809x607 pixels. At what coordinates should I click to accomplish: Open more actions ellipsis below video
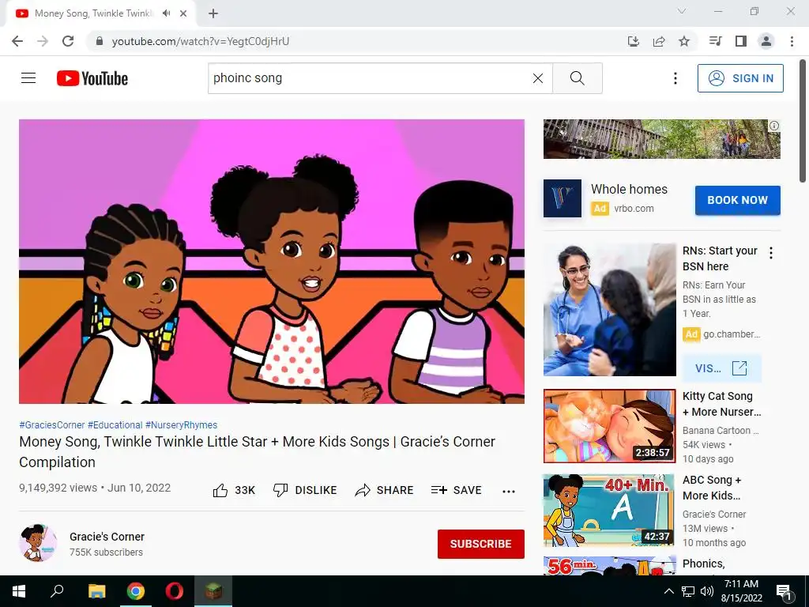[509, 491]
